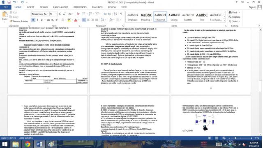263x148 pixels.
Task: Open Google Chrome from taskbar
Action: pyautogui.click(x=28, y=144)
